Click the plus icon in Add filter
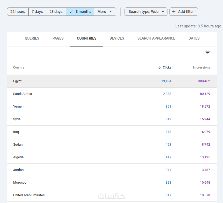223x203 pixels. [x=174, y=12]
